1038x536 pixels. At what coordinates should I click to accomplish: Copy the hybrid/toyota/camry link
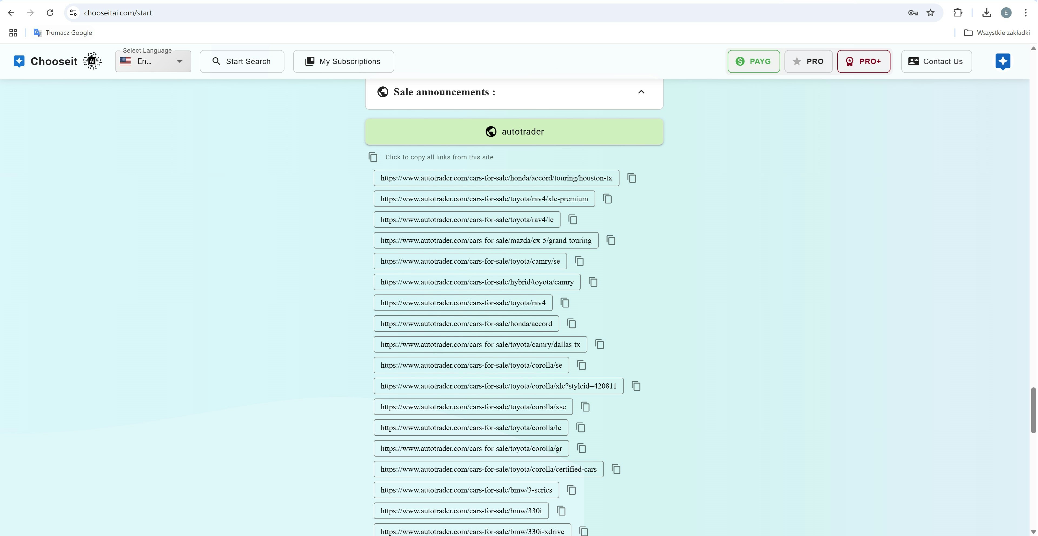[593, 282]
